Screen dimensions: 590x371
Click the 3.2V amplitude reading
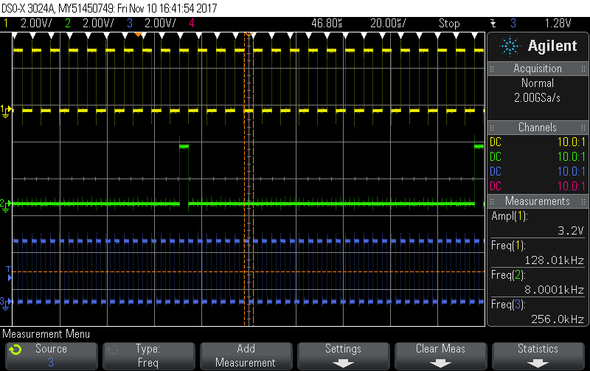(570, 231)
